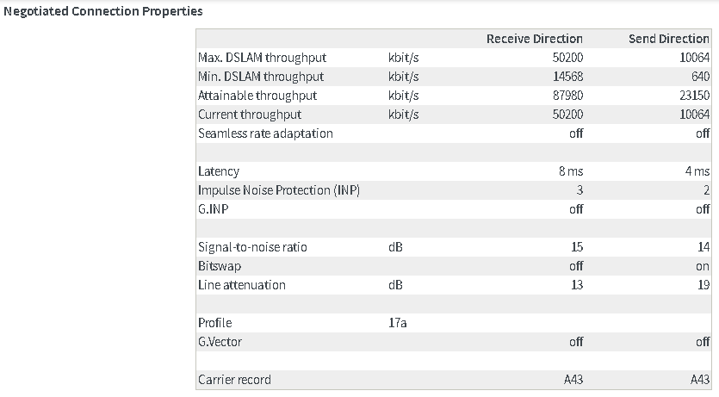Click the Bitswap row label
The height and width of the screenshot is (397, 719).
click(220, 266)
